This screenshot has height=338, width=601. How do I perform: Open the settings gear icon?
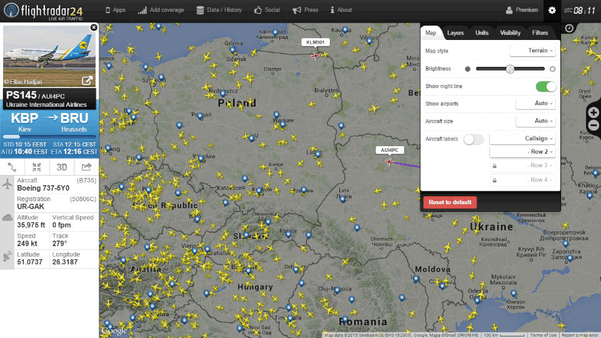pyautogui.click(x=552, y=11)
